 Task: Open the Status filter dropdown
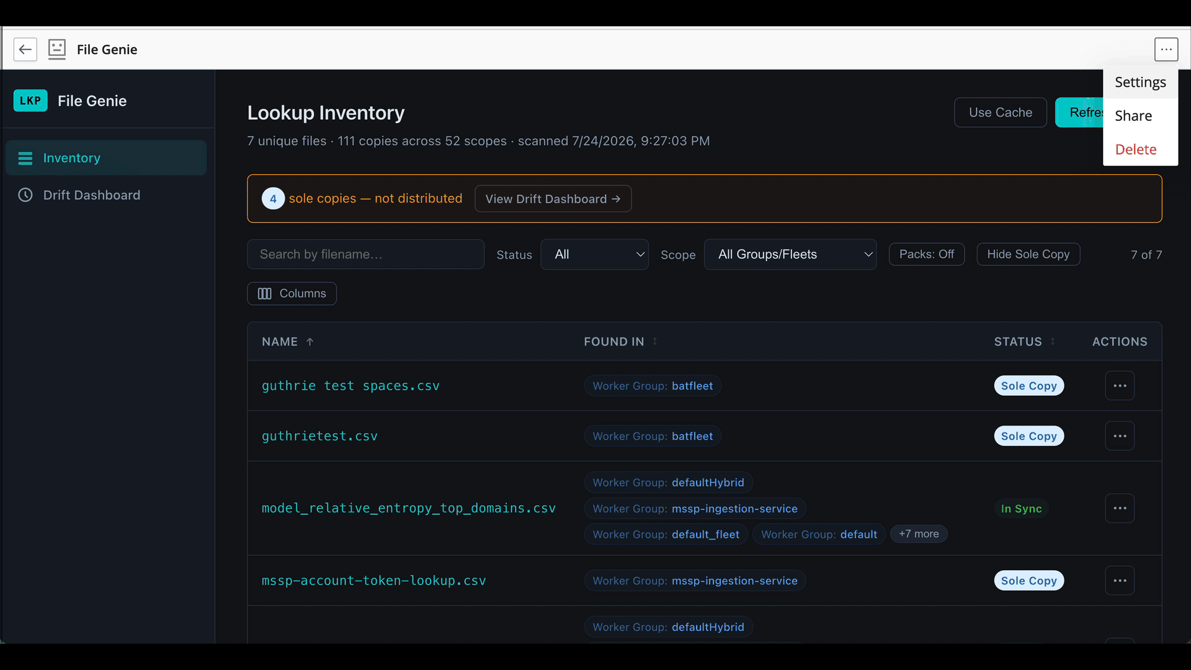tap(594, 254)
